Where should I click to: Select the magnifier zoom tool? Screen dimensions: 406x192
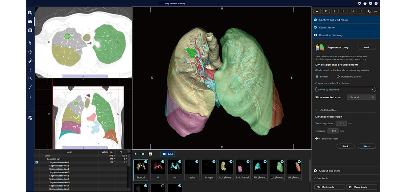pyautogui.click(x=30, y=78)
